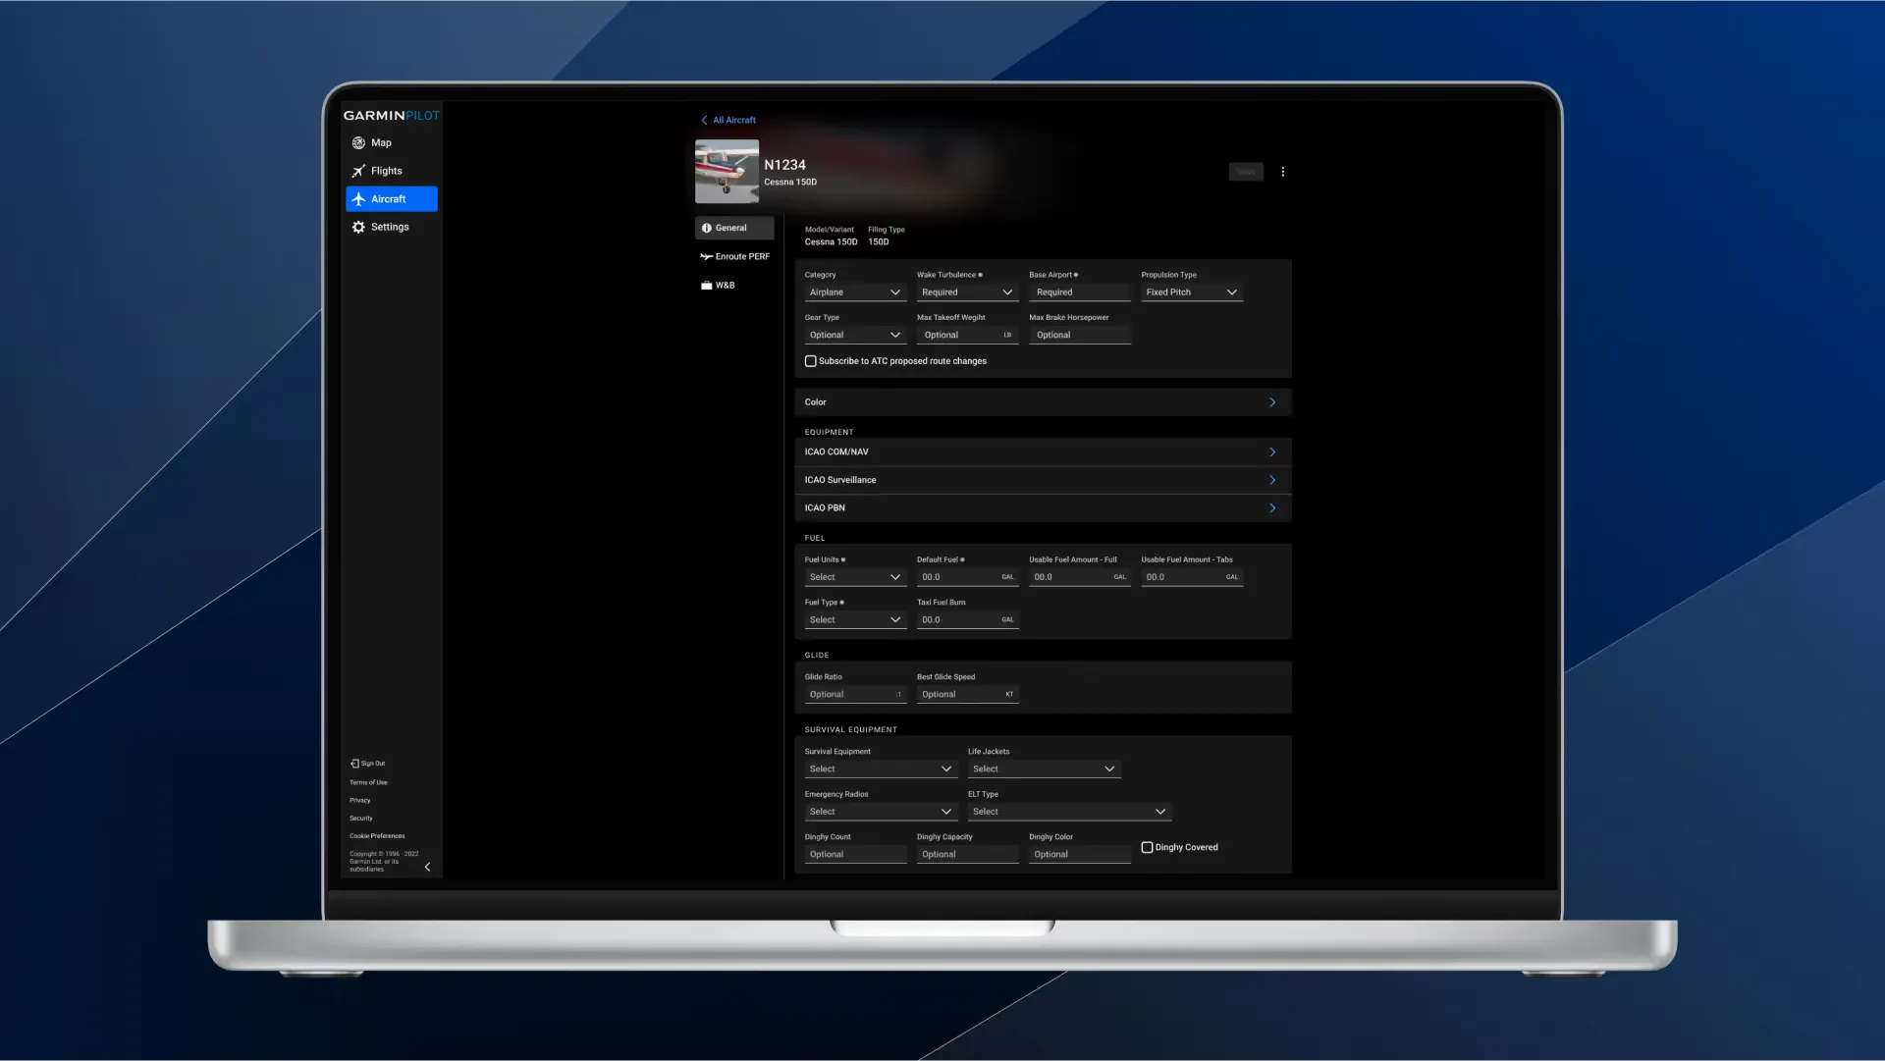Image resolution: width=1885 pixels, height=1061 pixels.
Task: Click the Sign Out icon
Action: (x=354, y=764)
